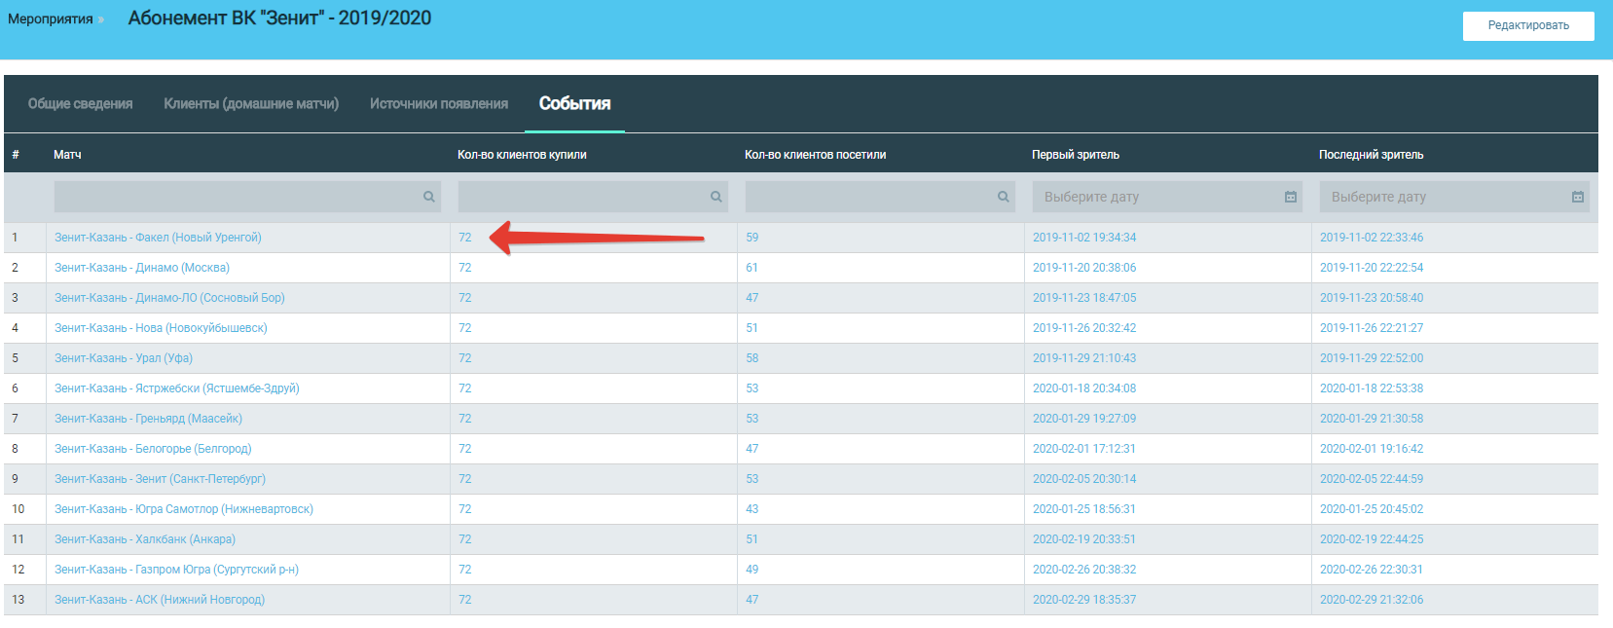1613x628 pixels.
Task: Open match Зенит-Казань - Факел (Новый Уренгой)
Action: pos(158,238)
